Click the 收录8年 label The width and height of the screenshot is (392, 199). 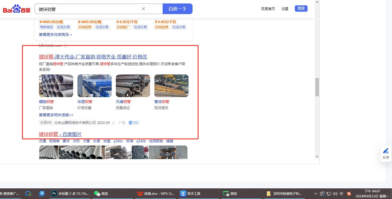click(x=46, y=123)
